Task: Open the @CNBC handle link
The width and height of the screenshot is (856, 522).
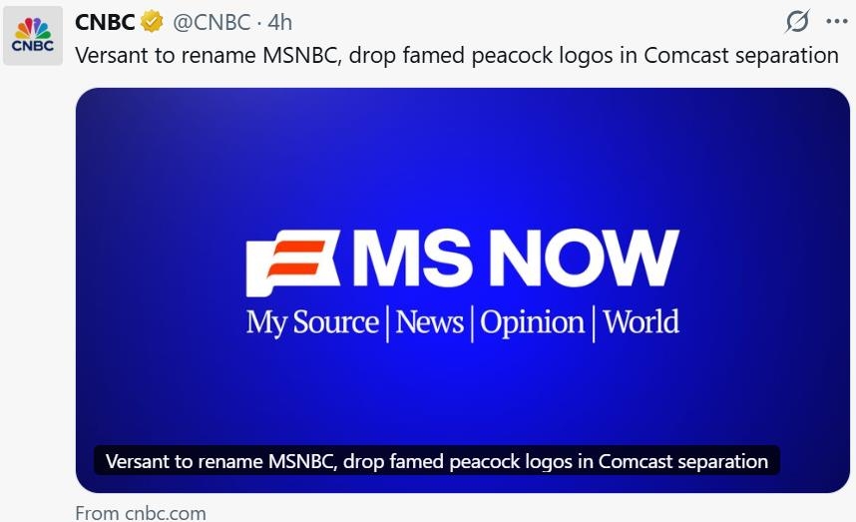Action: (212, 23)
